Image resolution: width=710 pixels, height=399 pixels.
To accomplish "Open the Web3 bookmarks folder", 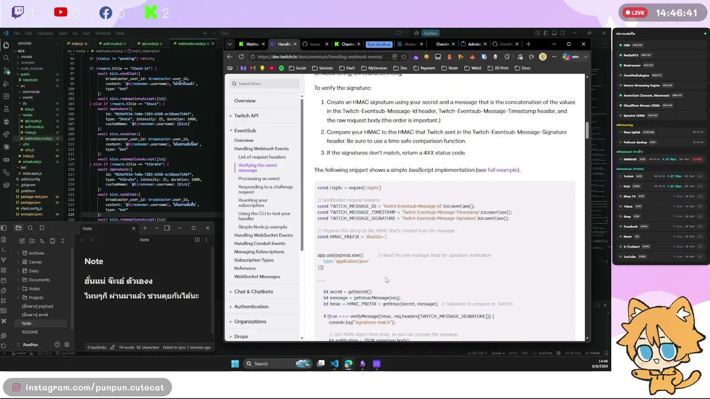I will point(473,68).
